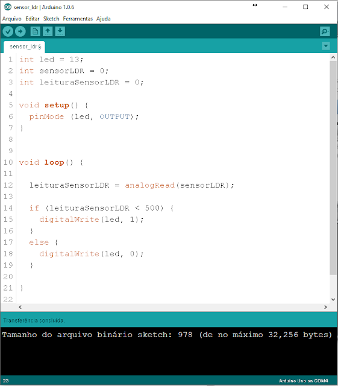Viewport: 338px width, 386px height.
Task: Click the 'loop' function name
Action: coord(54,162)
